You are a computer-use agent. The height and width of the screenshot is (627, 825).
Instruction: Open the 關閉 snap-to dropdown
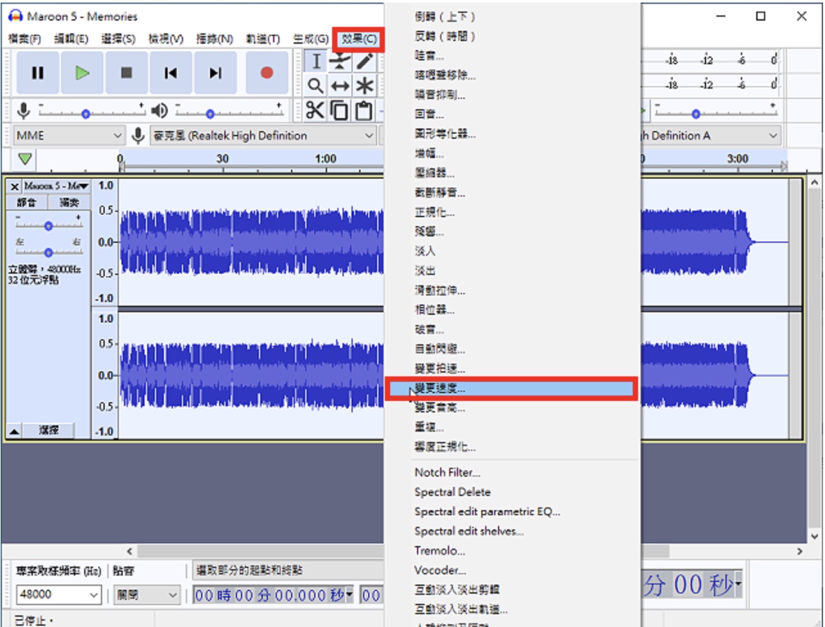146,595
